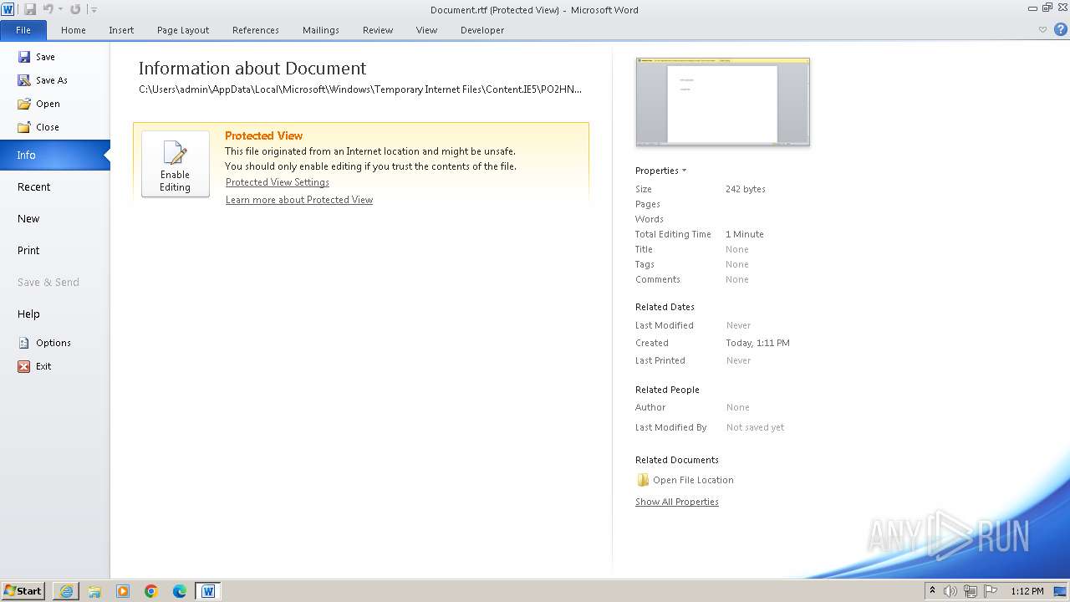Select the Word taskbar button
1070x602 pixels.
208,591
